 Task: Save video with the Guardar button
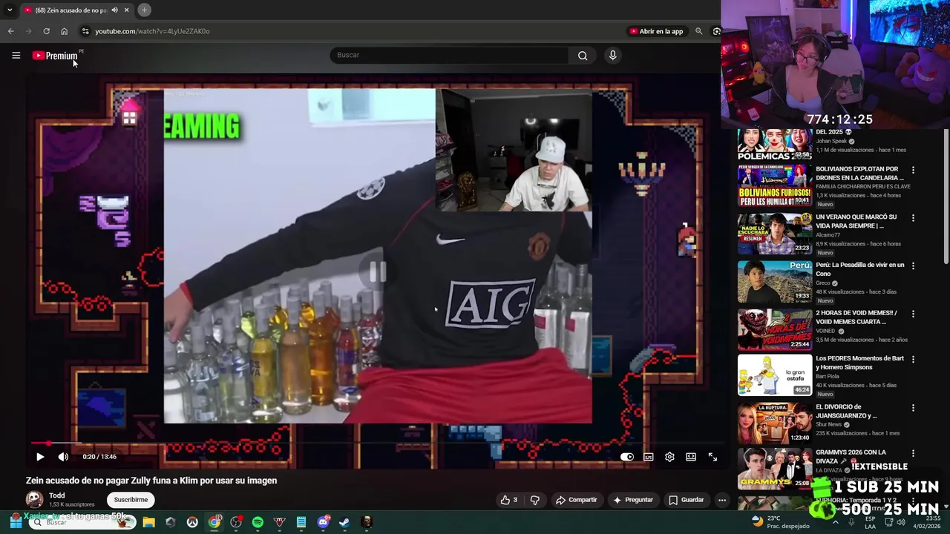coord(686,500)
